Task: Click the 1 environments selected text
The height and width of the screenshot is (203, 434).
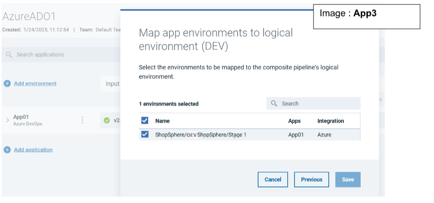Action: pos(168,104)
